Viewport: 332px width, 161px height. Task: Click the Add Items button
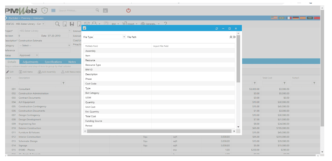point(26,72)
